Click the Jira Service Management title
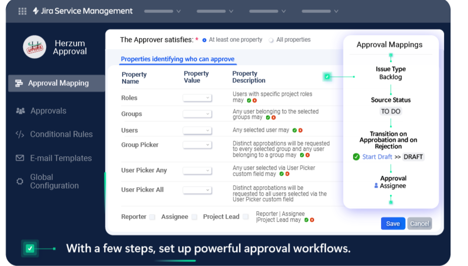Screen dimensions: 468x266 [86, 11]
